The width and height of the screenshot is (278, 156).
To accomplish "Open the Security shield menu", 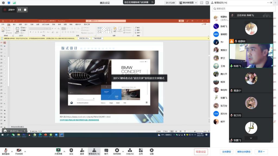I will coord(71,152).
